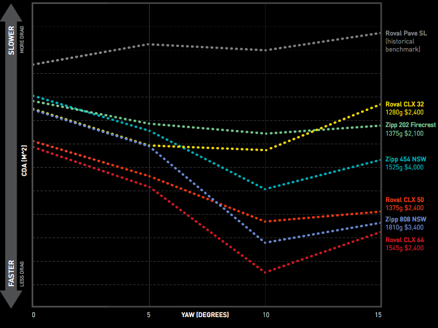The height and width of the screenshot is (328, 438).
Task: Click Roval CLX 64 minimum point at 10 degrees
Action: coord(265,272)
